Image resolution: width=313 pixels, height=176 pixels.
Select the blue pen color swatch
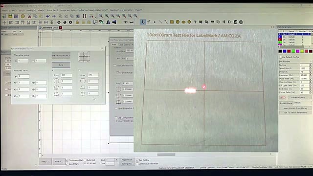click(x=285, y=51)
